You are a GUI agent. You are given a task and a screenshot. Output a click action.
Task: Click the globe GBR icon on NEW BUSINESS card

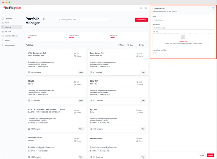point(137,138)
